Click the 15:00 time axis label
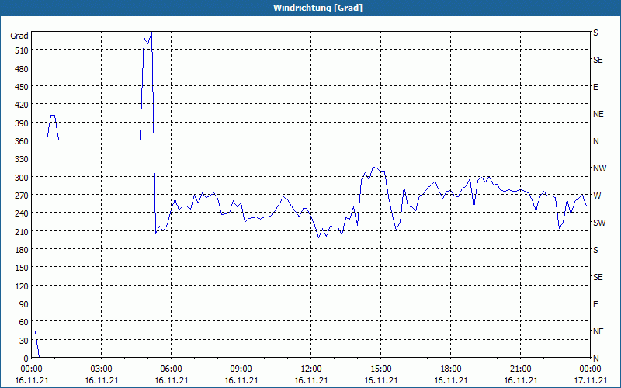Image resolution: width=621 pixels, height=388 pixels. [x=381, y=369]
